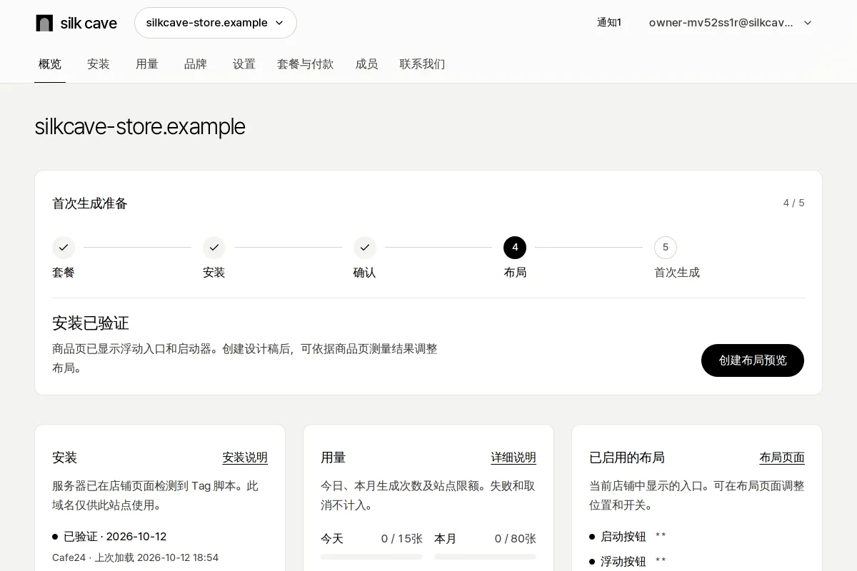Click the 4 / 5 progress counter
Image resolution: width=857 pixels, height=571 pixels.
pyautogui.click(x=793, y=203)
